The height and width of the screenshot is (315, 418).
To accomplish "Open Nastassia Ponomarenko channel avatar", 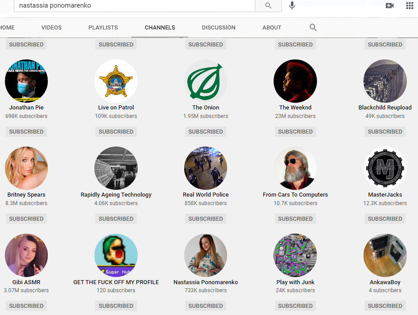I will click(x=206, y=255).
